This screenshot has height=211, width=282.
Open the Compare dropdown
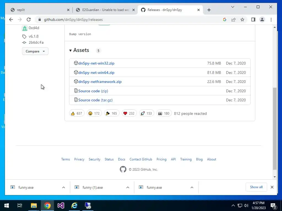click(35, 51)
